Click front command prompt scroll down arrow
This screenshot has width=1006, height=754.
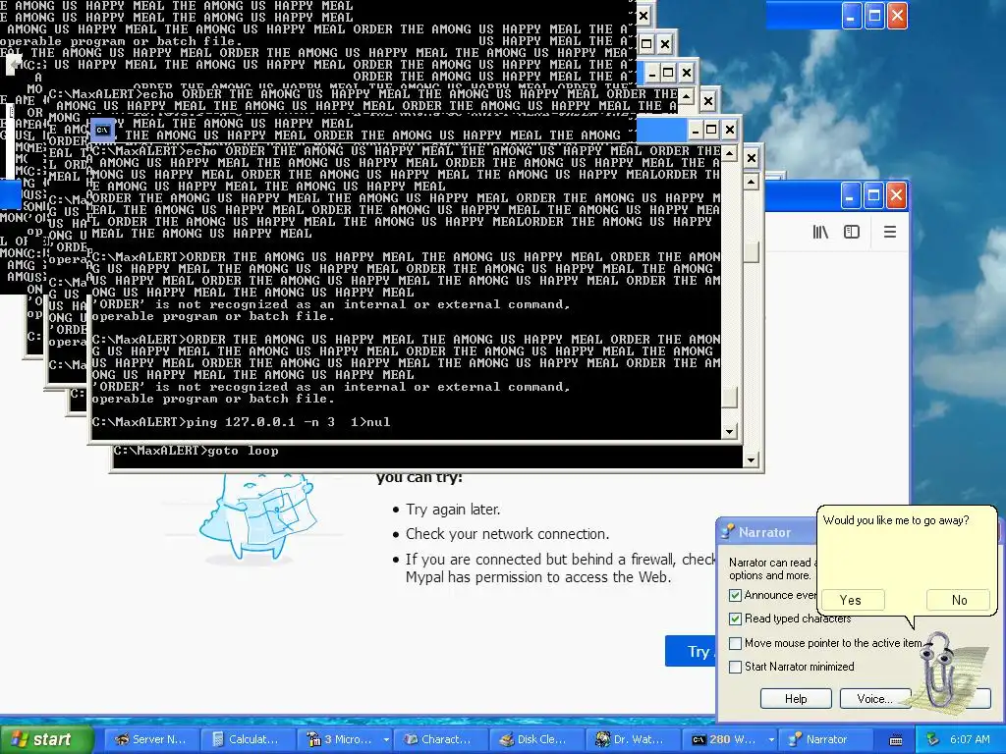coord(729,432)
